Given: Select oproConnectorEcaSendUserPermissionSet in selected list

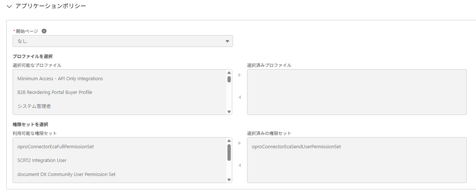Looking at the screenshot, I should pyautogui.click(x=296, y=147).
